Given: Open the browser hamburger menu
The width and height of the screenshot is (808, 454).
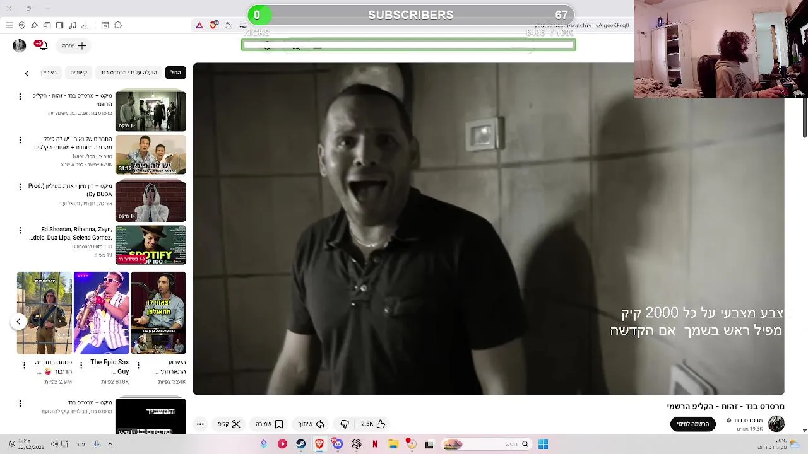Looking at the screenshot, I should (9, 25).
